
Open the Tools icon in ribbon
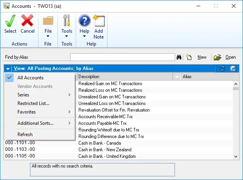(x=67, y=21)
